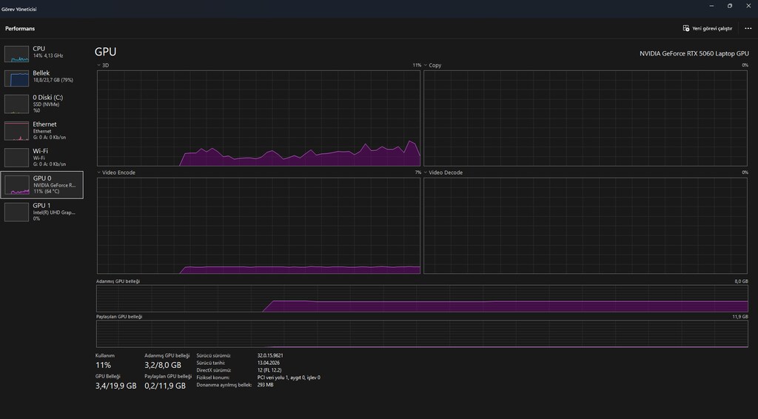This screenshot has height=419, width=758.
Task: Click the Donanıma ayrılmış bellek label
Action: tap(224, 385)
